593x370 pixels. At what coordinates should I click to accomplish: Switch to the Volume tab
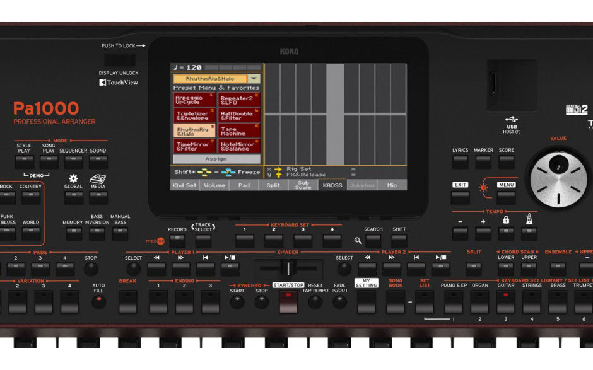click(214, 185)
